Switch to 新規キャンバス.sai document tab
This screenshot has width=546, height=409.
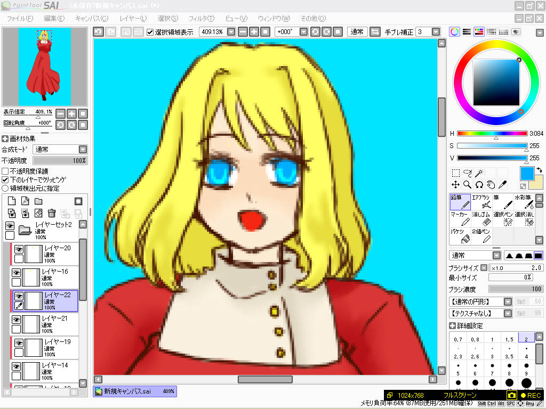[x=135, y=391]
